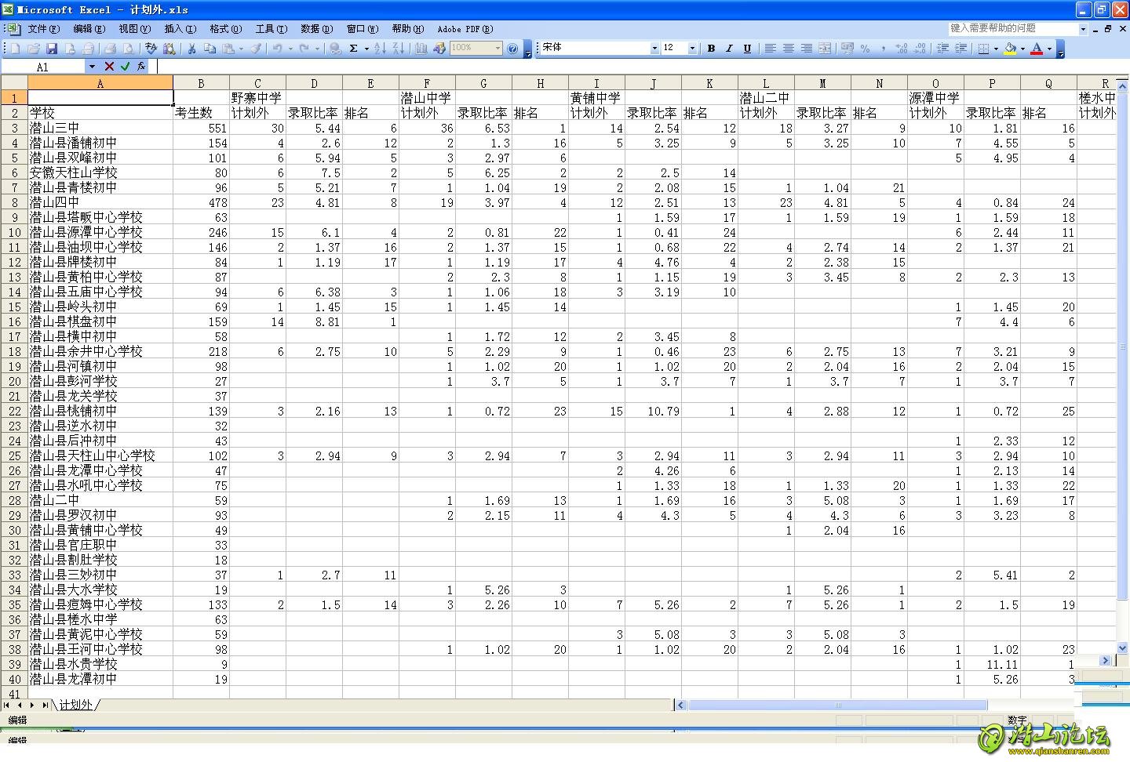1130x762 pixels.
Task: Click the Center align icon
Action: pyautogui.click(x=788, y=49)
